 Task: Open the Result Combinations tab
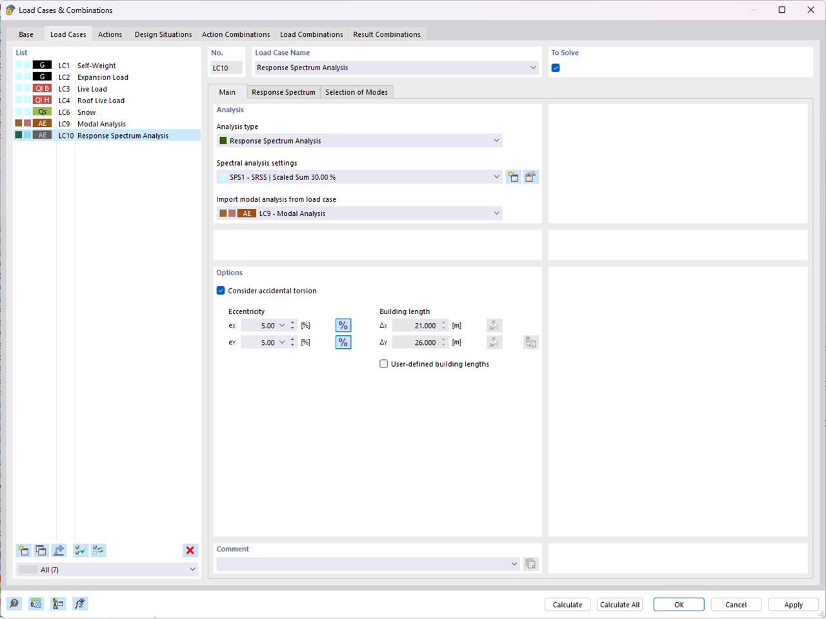387,34
